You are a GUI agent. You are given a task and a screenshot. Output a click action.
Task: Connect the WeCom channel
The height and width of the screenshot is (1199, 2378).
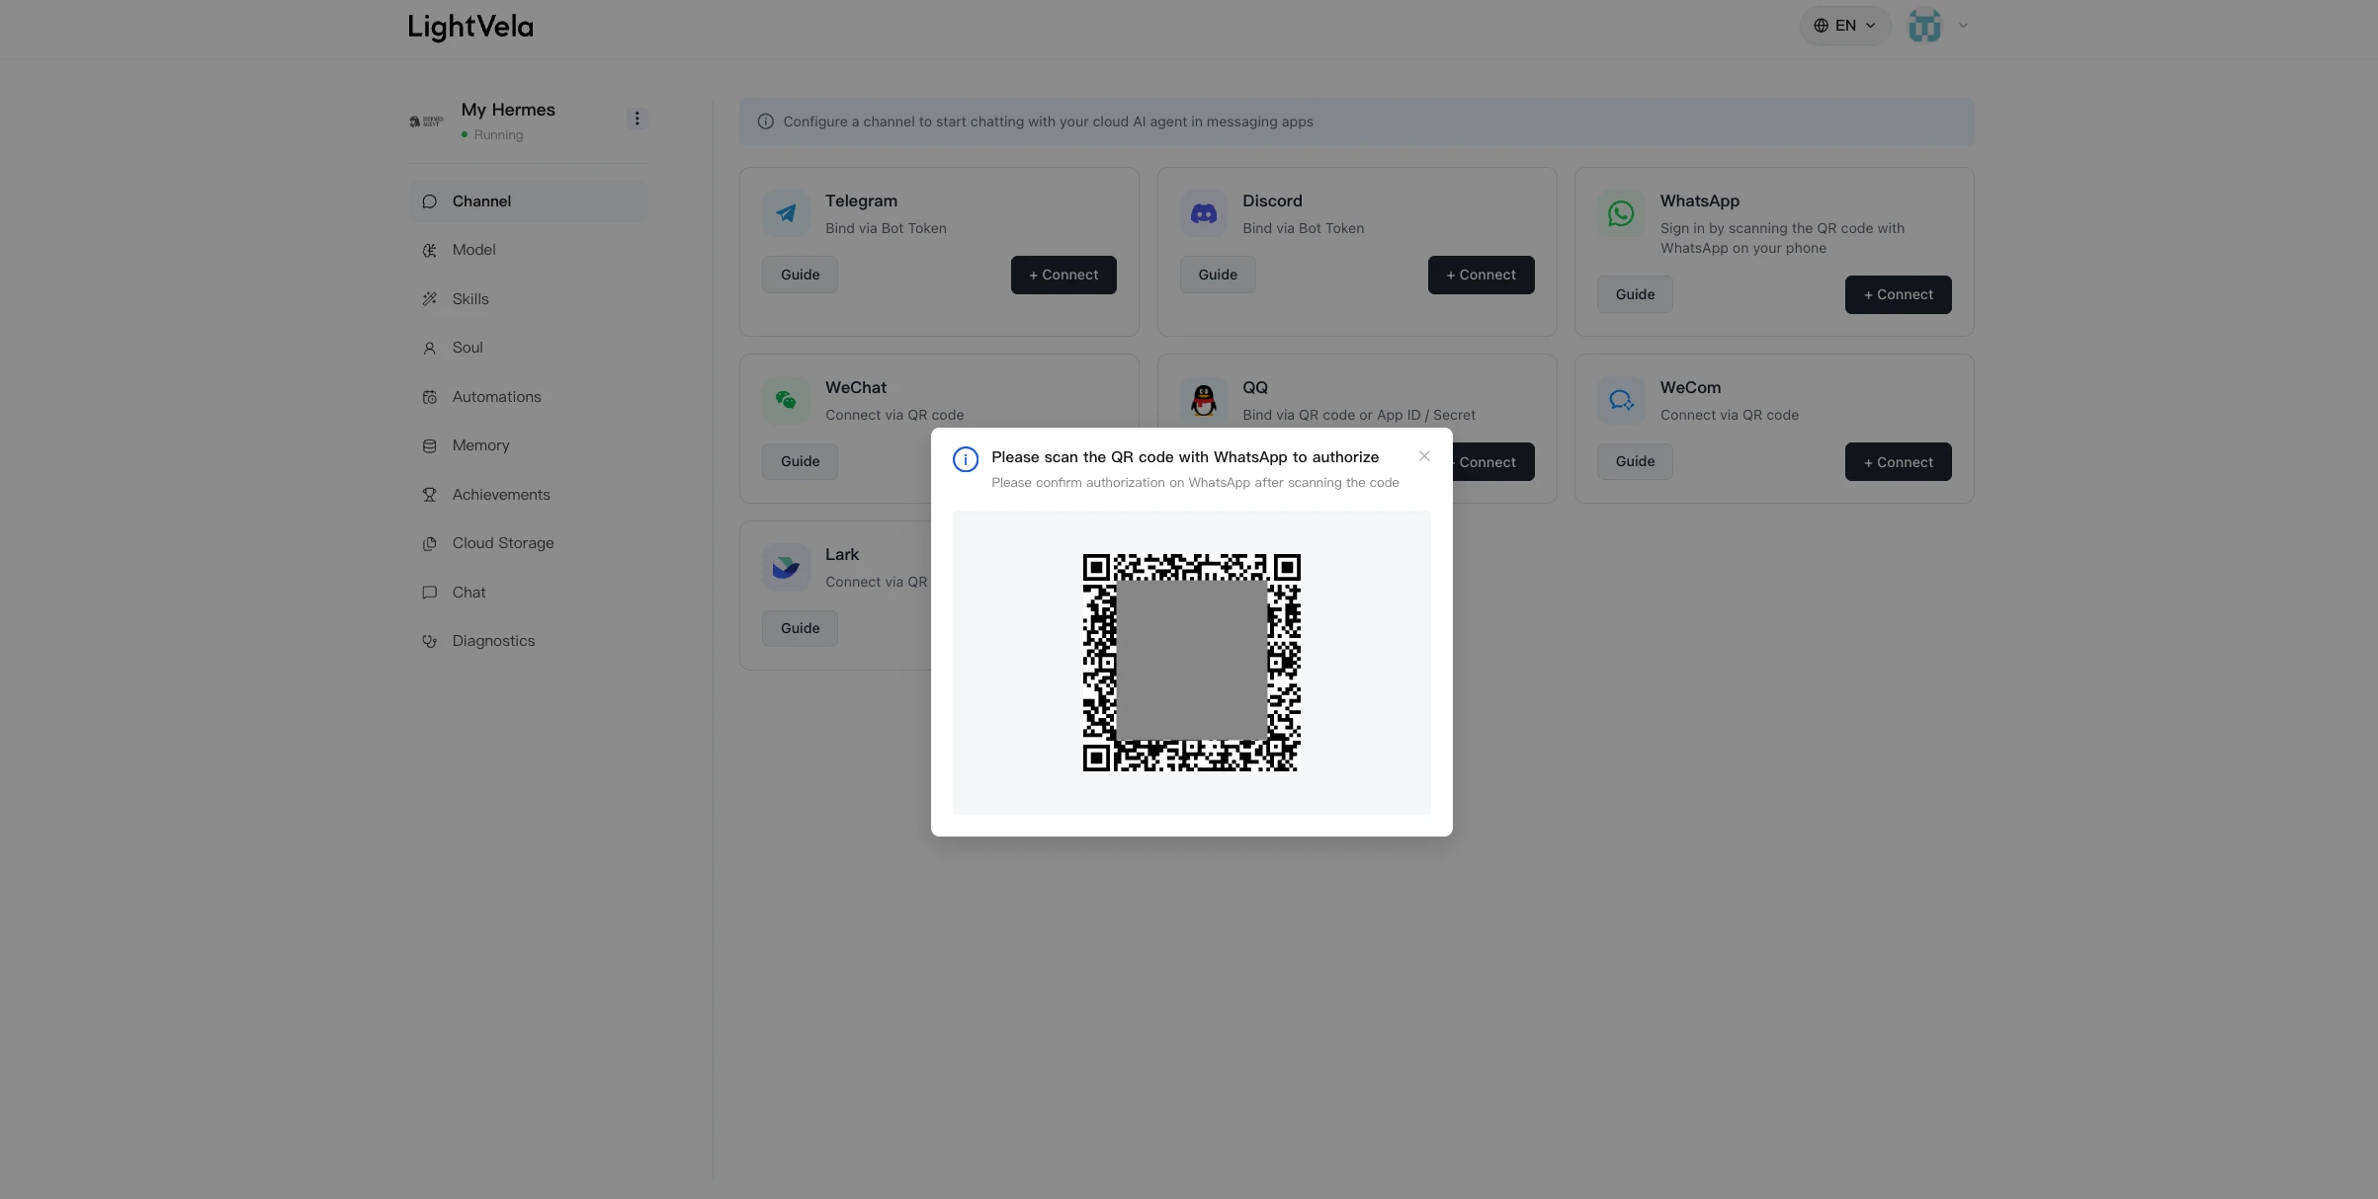coord(1898,461)
